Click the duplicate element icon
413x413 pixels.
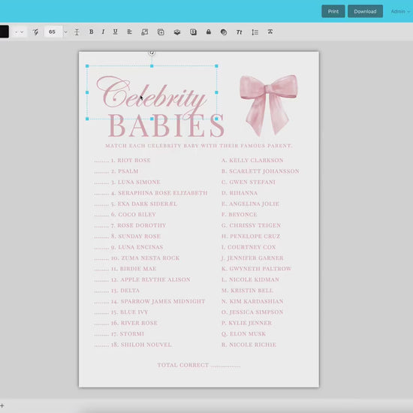tap(161, 32)
